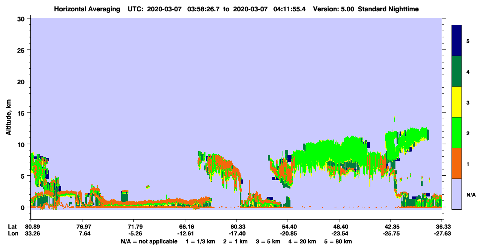
Task: Click the bright green color bar segment labeled 2
Action: [x=457, y=133]
